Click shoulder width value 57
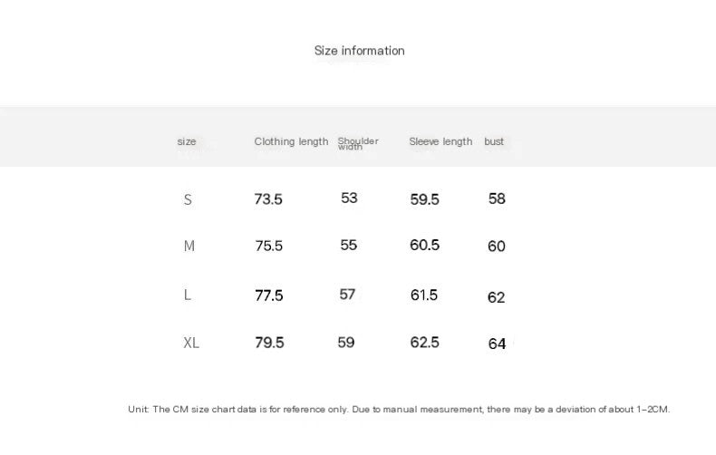The image size is (716, 455). (347, 295)
